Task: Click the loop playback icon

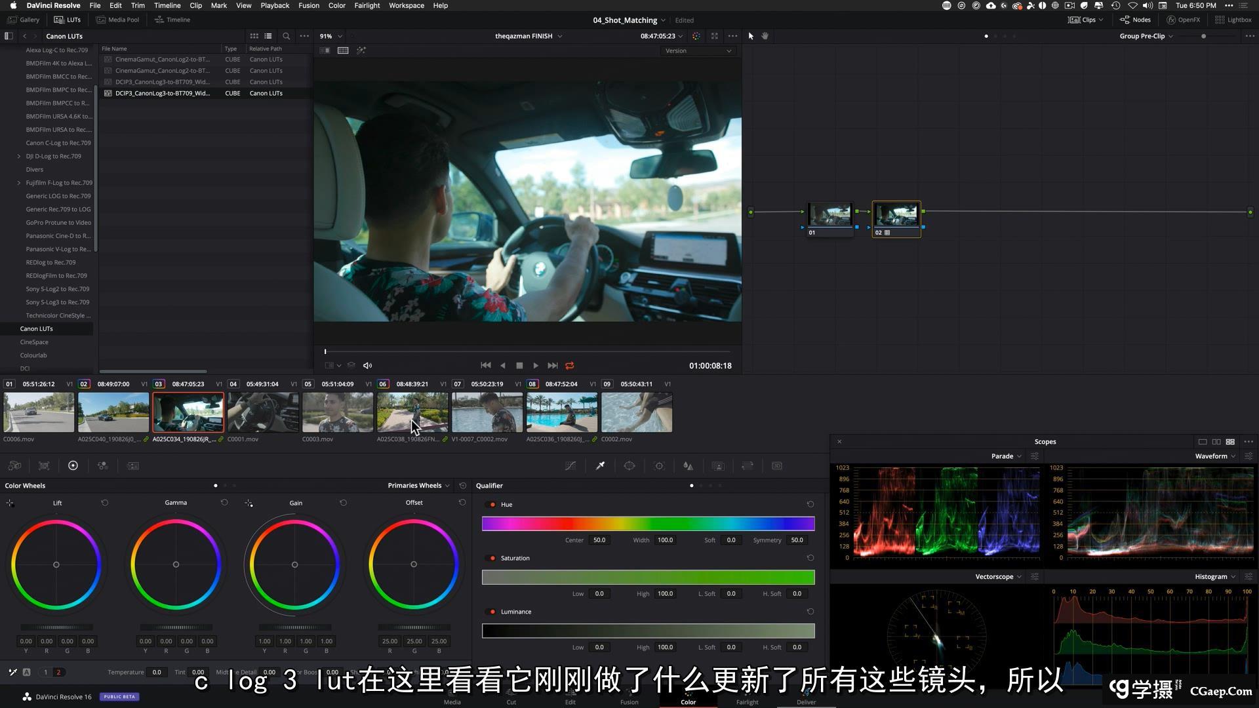Action: tap(570, 366)
